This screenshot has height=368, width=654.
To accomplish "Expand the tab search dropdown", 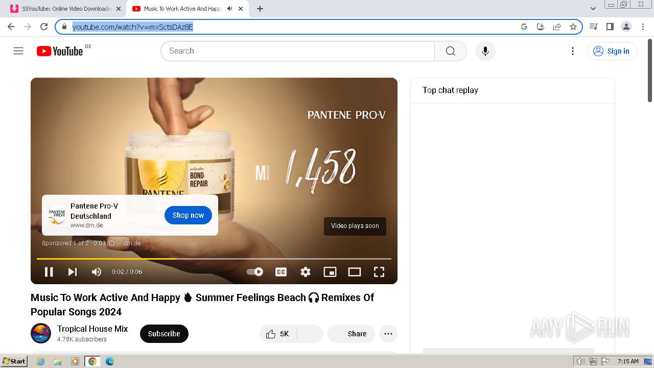I will coord(593,9).
